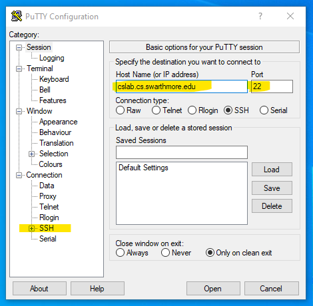Viewport: 313px width, 306px height.
Task: Open the Selection category
Action: (54, 154)
